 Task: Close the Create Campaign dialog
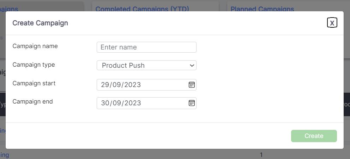click(x=332, y=23)
